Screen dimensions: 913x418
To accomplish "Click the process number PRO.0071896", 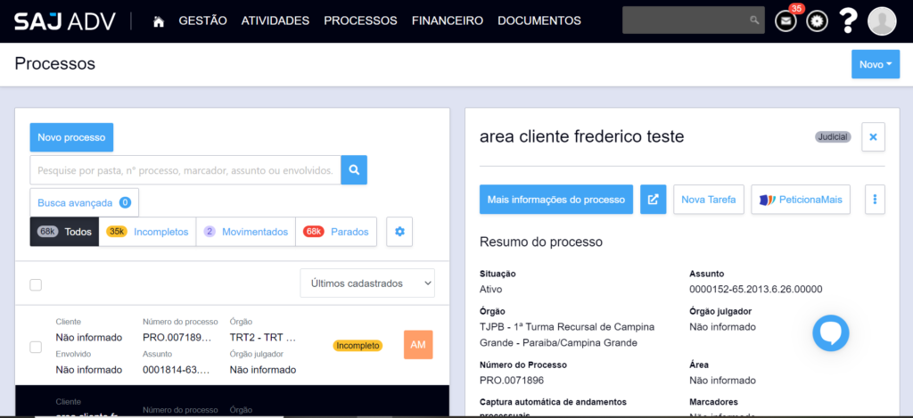I will click(513, 381).
